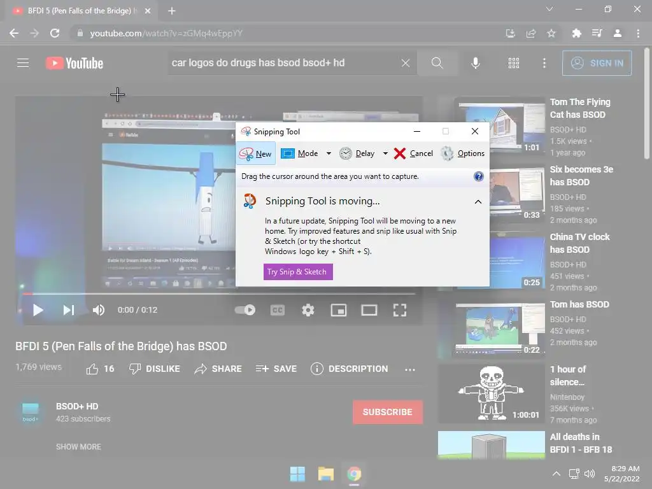652x489 pixels.
Task: Open 'Tom The Flying Cat has BSOD' title
Action: pyautogui.click(x=580, y=108)
